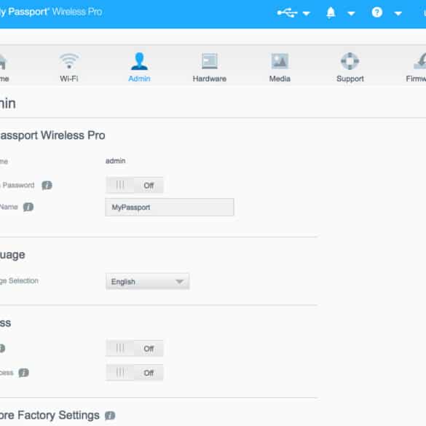426x426 pixels.
Task: Click My Passport Wireless Pro header title
Action: (51, 12)
